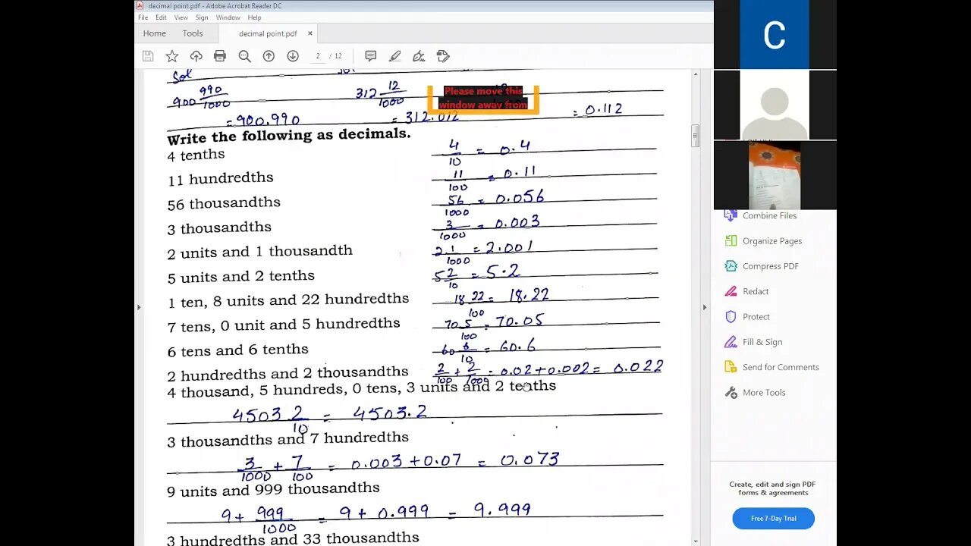Add a comment with the speech bubble

pos(371,56)
